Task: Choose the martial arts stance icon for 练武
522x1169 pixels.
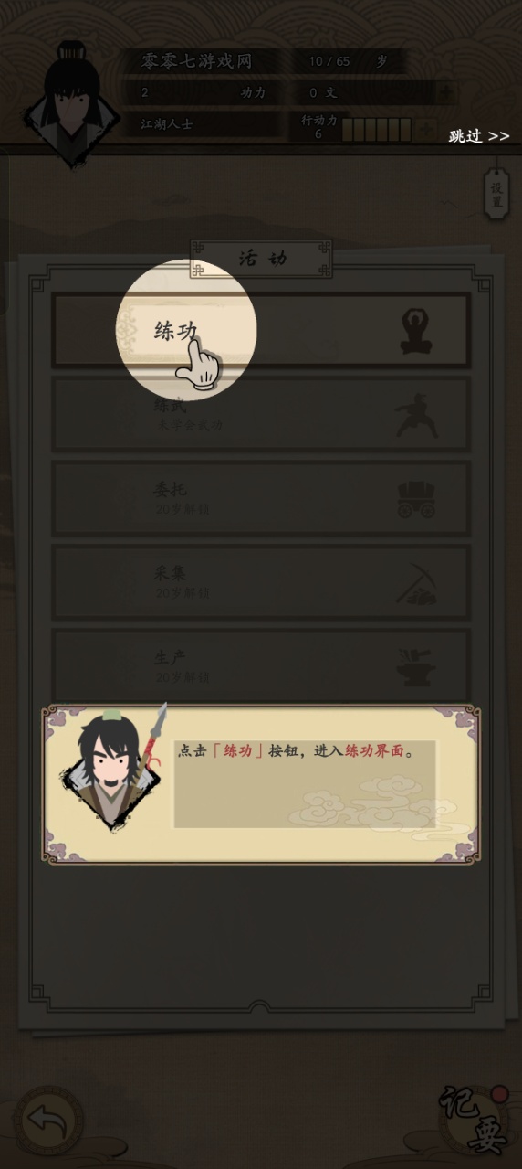Action: click(416, 415)
